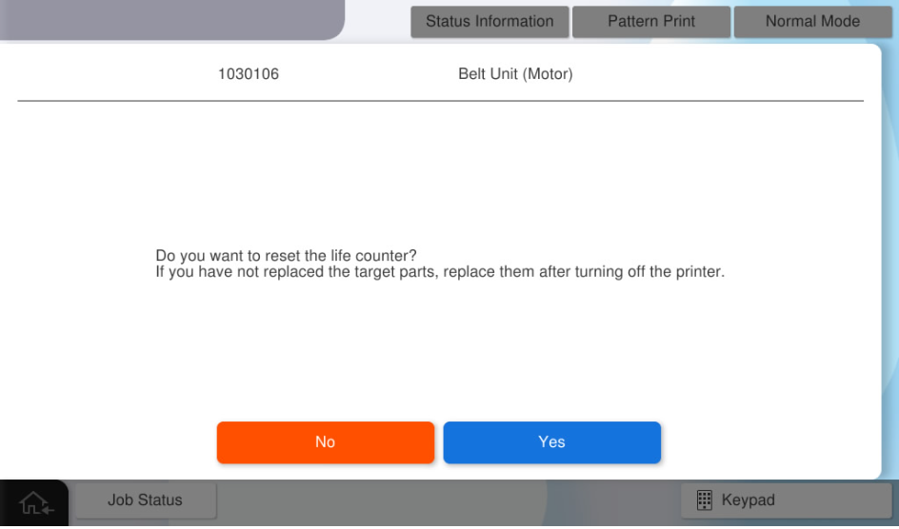Click the divider line below the part name
Viewport: 899px width, 529px height.
pyautogui.click(x=440, y=101)
